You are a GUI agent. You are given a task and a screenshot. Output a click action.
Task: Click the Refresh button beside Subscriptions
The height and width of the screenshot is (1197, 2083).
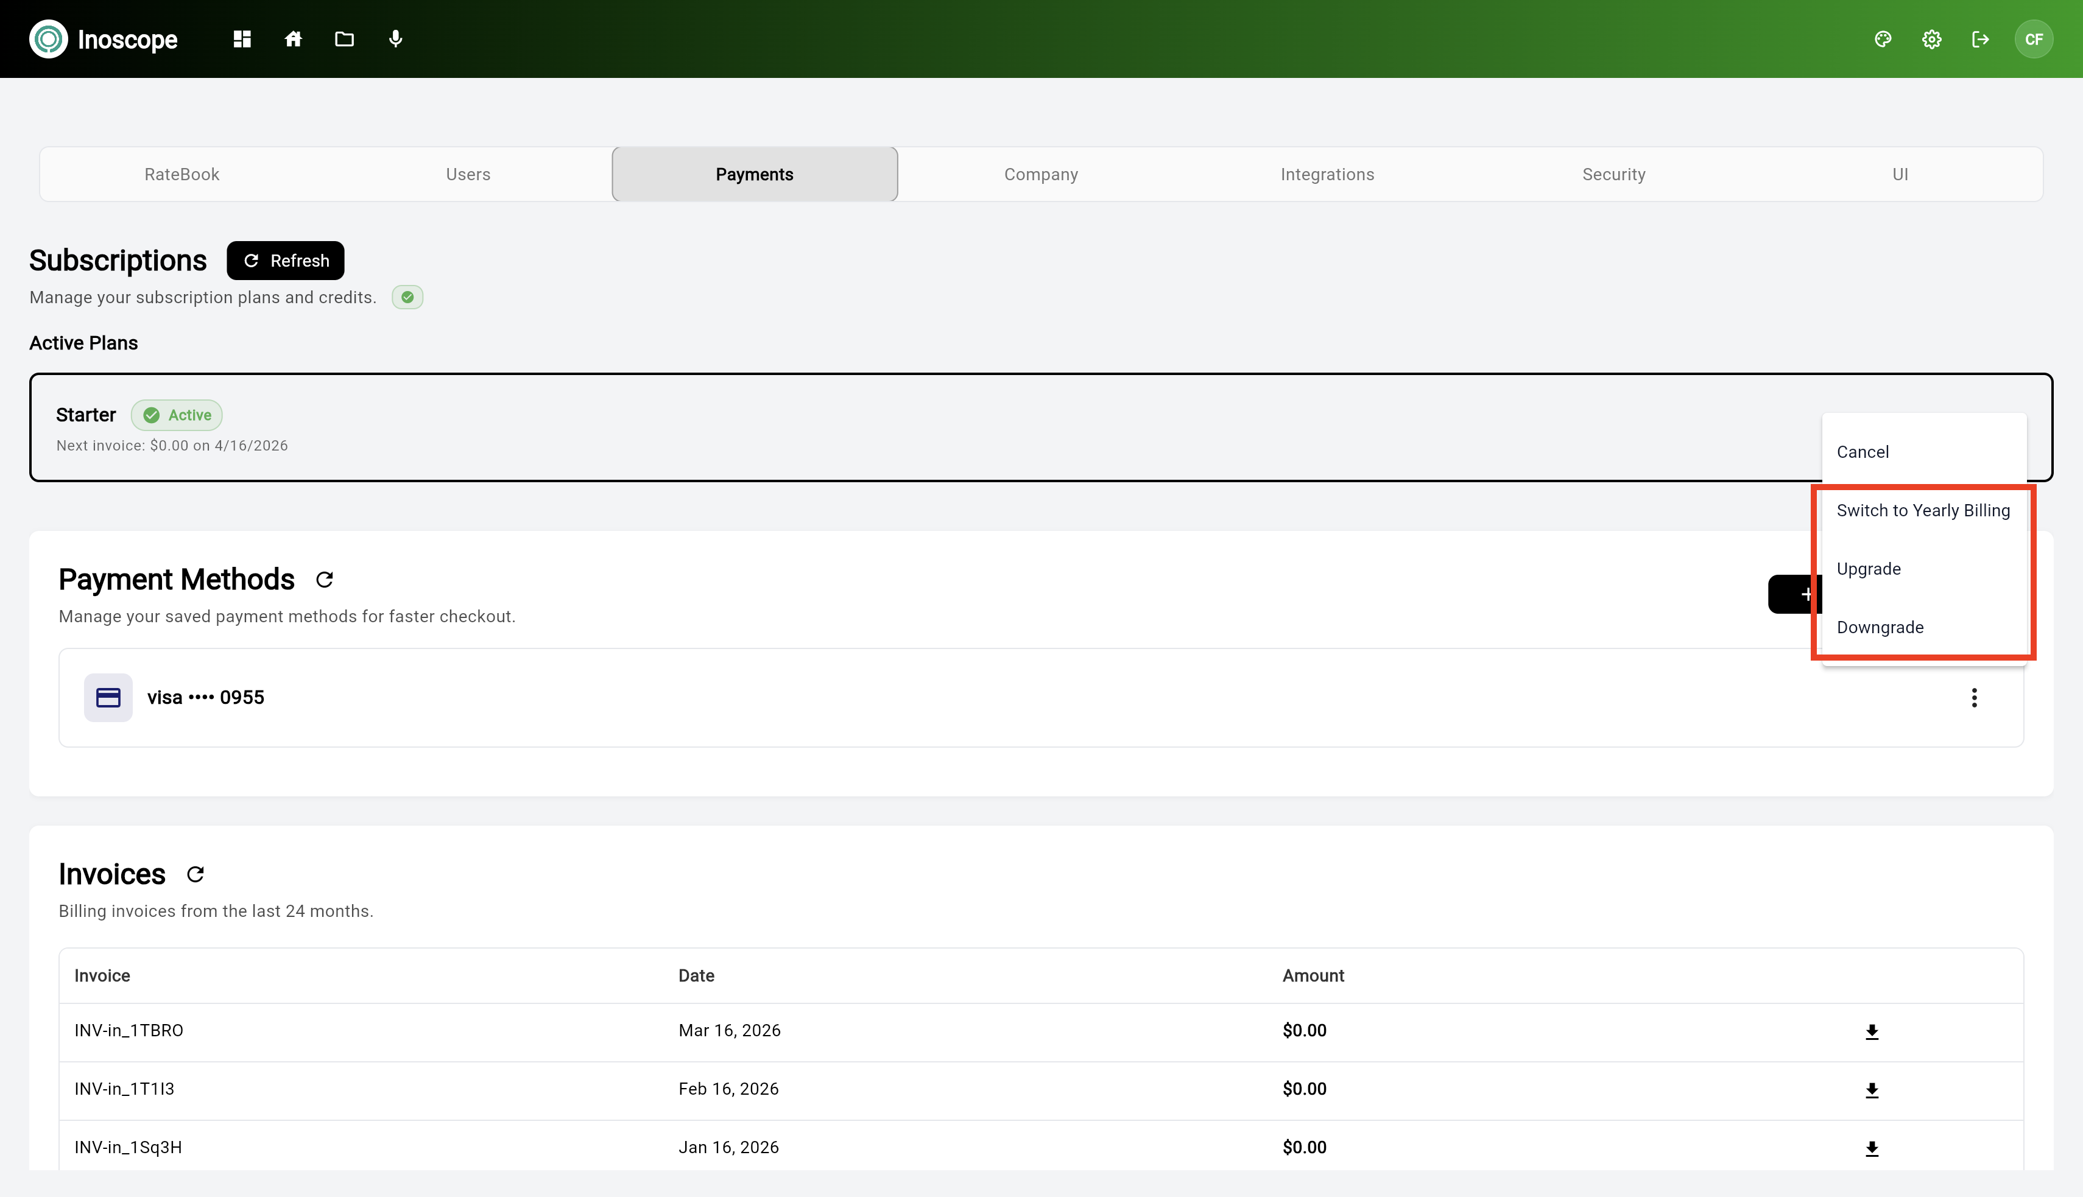coord(284,260)
